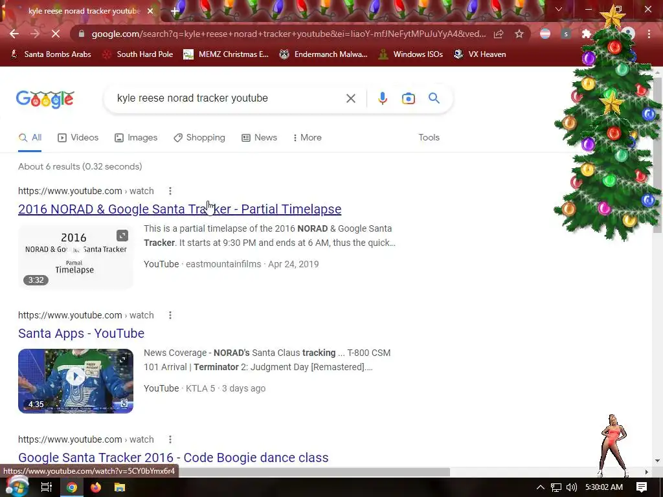Open the Windows Start button
This screenshot has height=497, width=663.
[17, 487]
